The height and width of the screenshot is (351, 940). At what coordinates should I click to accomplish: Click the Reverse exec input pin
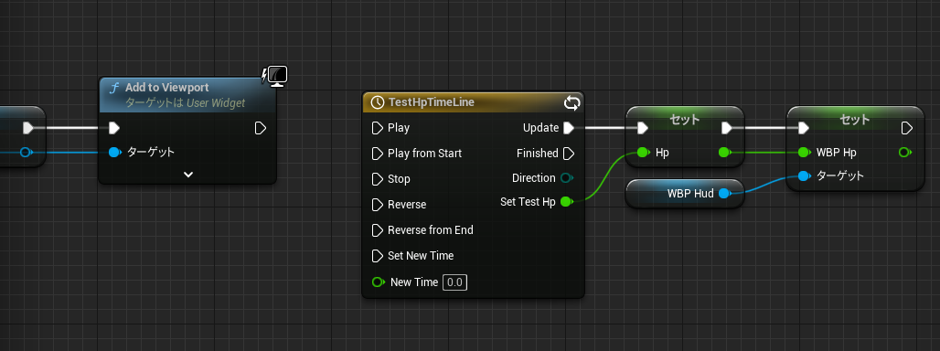coord(377,205)
